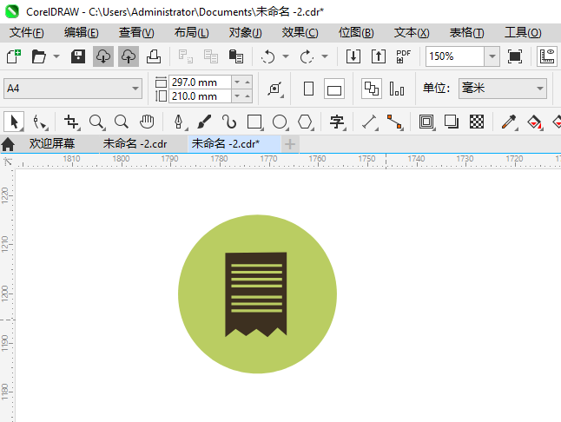Select the Text tool 字
The width and height of the screenshot is (561, 422).
(x=337, y=122)
